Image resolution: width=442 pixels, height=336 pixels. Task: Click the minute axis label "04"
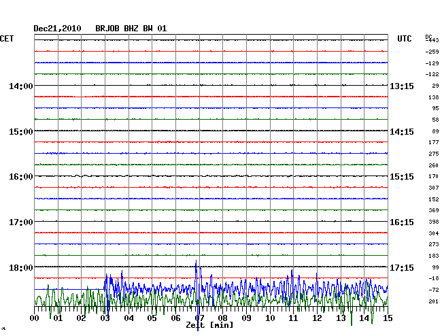[x=129, y=318]
